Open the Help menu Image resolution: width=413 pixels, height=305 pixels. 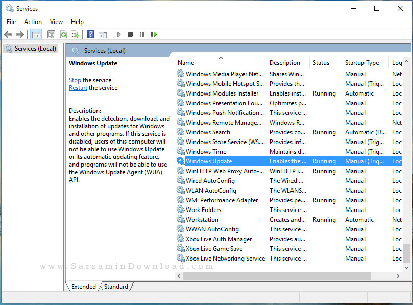[77, 22]
